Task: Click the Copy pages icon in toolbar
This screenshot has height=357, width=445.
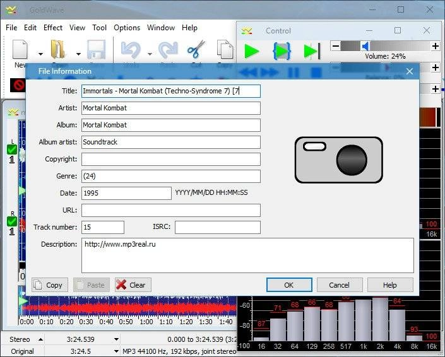Action: (225, 49)
